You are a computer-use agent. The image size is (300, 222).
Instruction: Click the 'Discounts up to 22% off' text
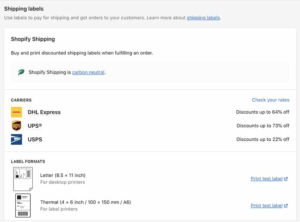point(263,139)
